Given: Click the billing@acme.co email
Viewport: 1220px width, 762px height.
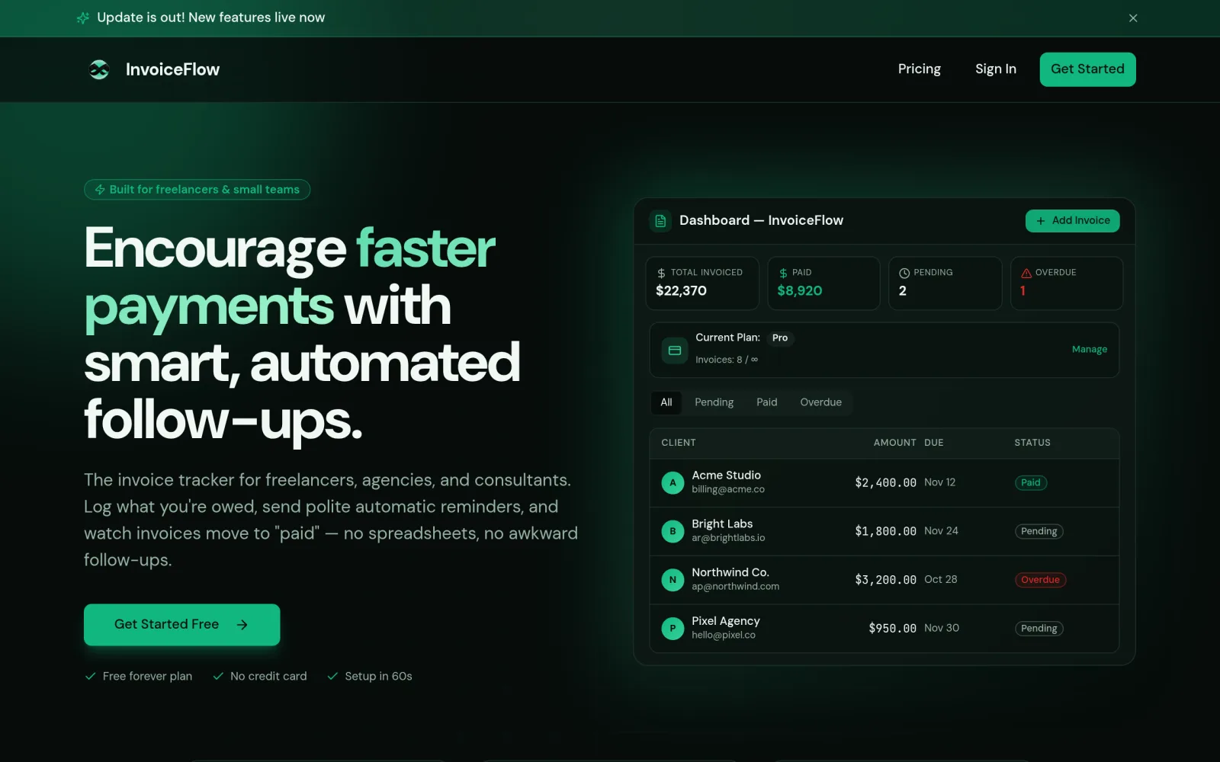Looking at the screenshot, I should (x=727, y=490).
